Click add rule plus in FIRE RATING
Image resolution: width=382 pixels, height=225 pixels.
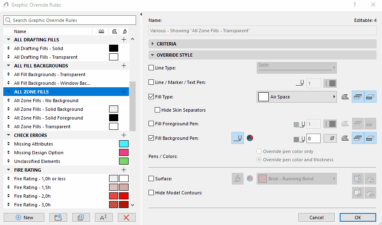pyautogui.click(x=124, y=170)
